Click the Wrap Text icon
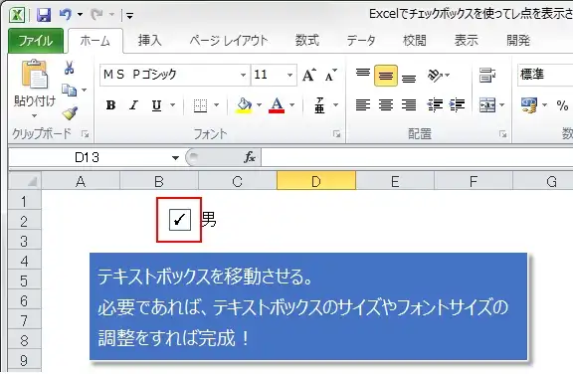The width and height of the screenshot is (573, 374). pos(487,76)
